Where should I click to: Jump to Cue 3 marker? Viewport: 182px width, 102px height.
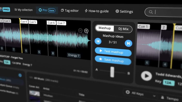pos(7,21)
